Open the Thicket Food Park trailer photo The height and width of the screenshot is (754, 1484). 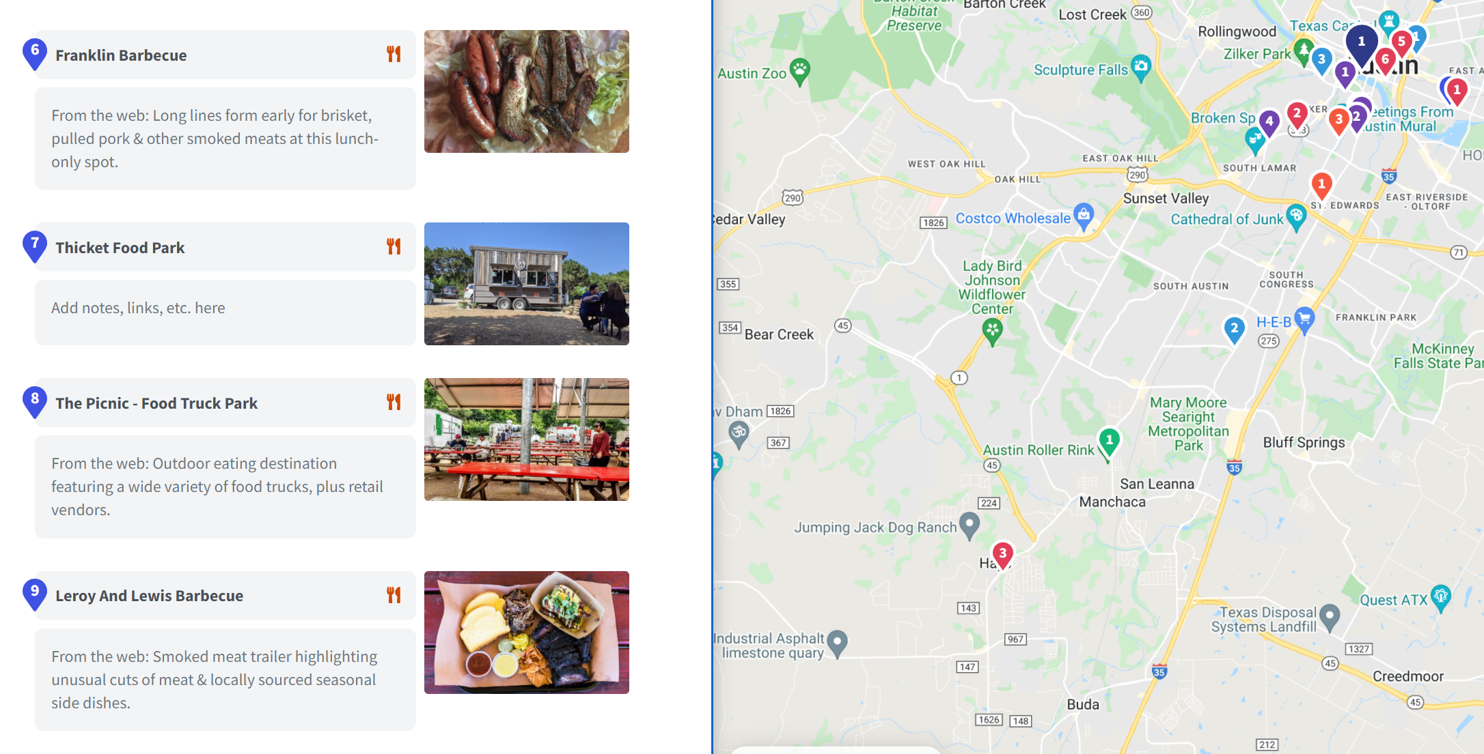point(527,284)
